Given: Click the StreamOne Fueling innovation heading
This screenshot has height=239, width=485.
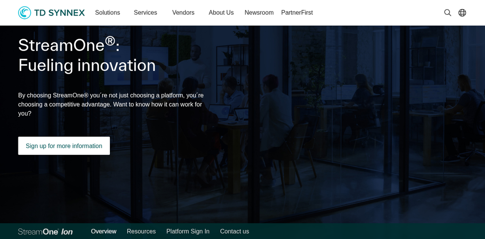Looking at the screenshot, I should [x=87, y=55].
